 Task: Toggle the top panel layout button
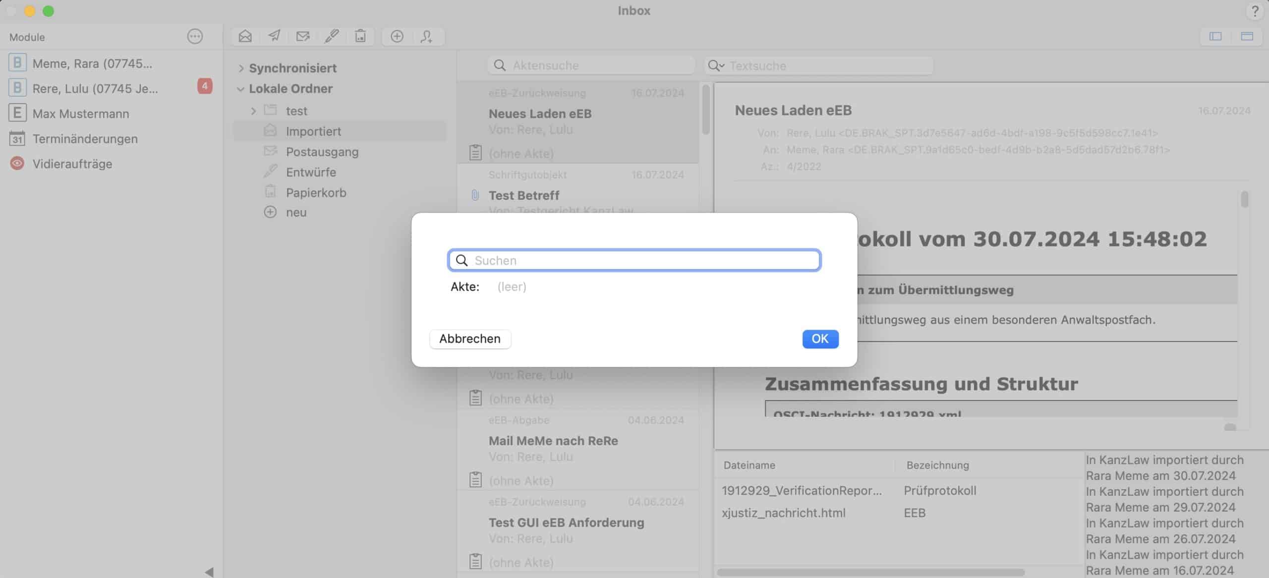pyautogui.click(x=1247, y=36)
